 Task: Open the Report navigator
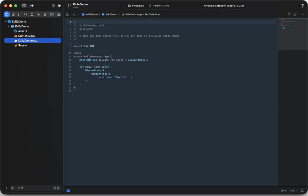coord(59,14)
